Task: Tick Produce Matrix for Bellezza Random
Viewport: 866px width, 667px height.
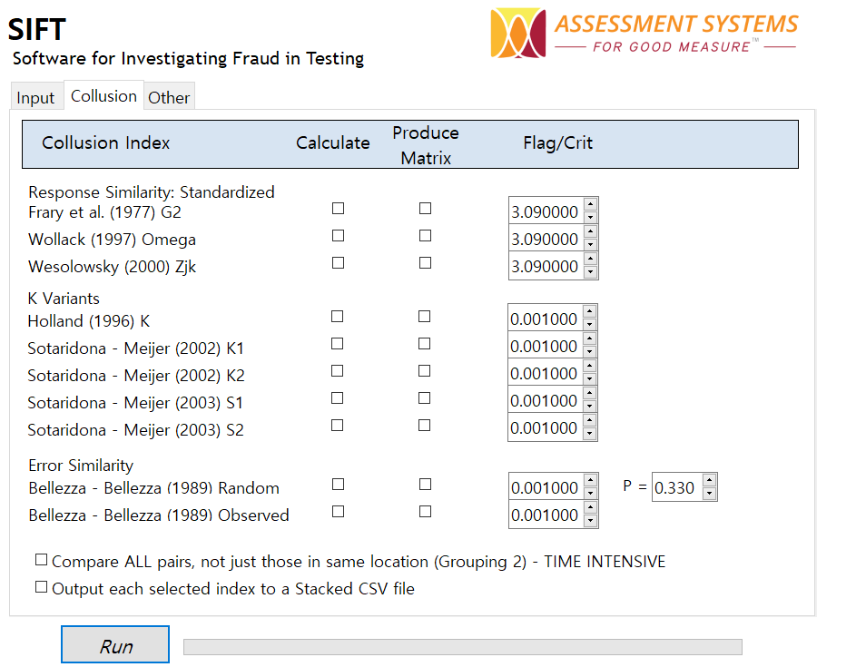Action: (x=425, y=485)
